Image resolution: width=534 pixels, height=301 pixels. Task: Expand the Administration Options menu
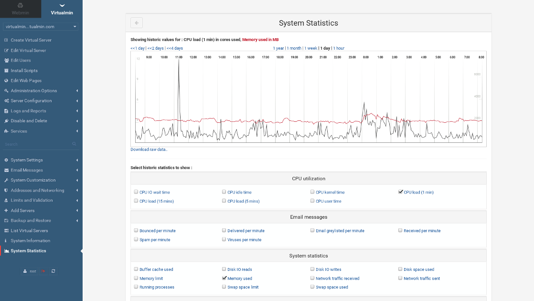click(x=34, y=91)
